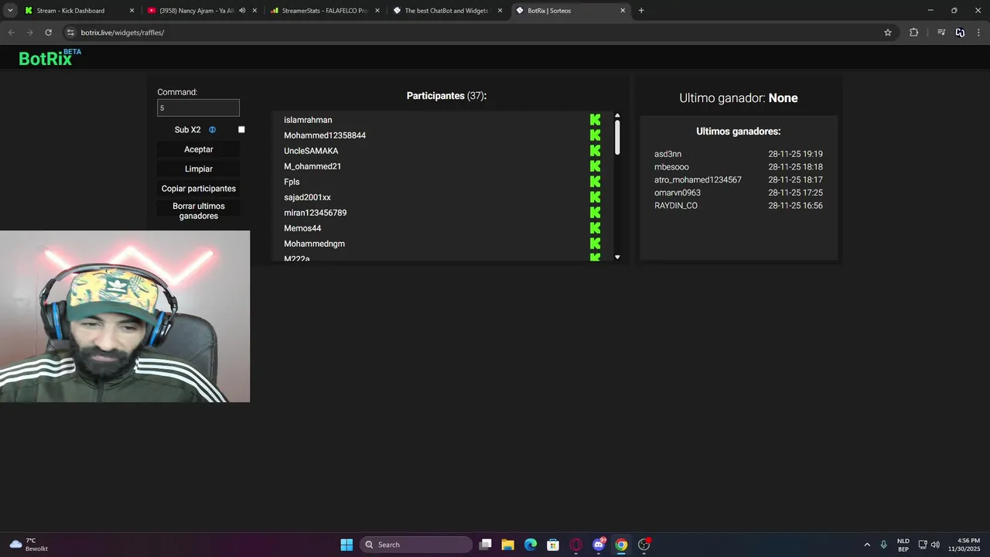
Task: Click past winner mbesooo
Action: [x=671, y=167]
